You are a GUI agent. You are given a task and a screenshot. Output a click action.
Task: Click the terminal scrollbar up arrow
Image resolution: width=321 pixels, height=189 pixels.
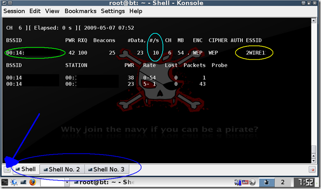click(314, 20)
